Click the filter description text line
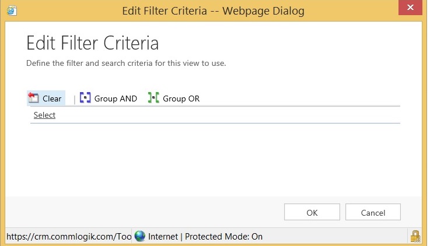 126,63
